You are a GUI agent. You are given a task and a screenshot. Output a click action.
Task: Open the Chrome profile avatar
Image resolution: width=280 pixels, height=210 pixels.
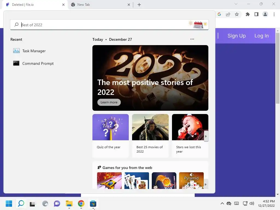265,14
